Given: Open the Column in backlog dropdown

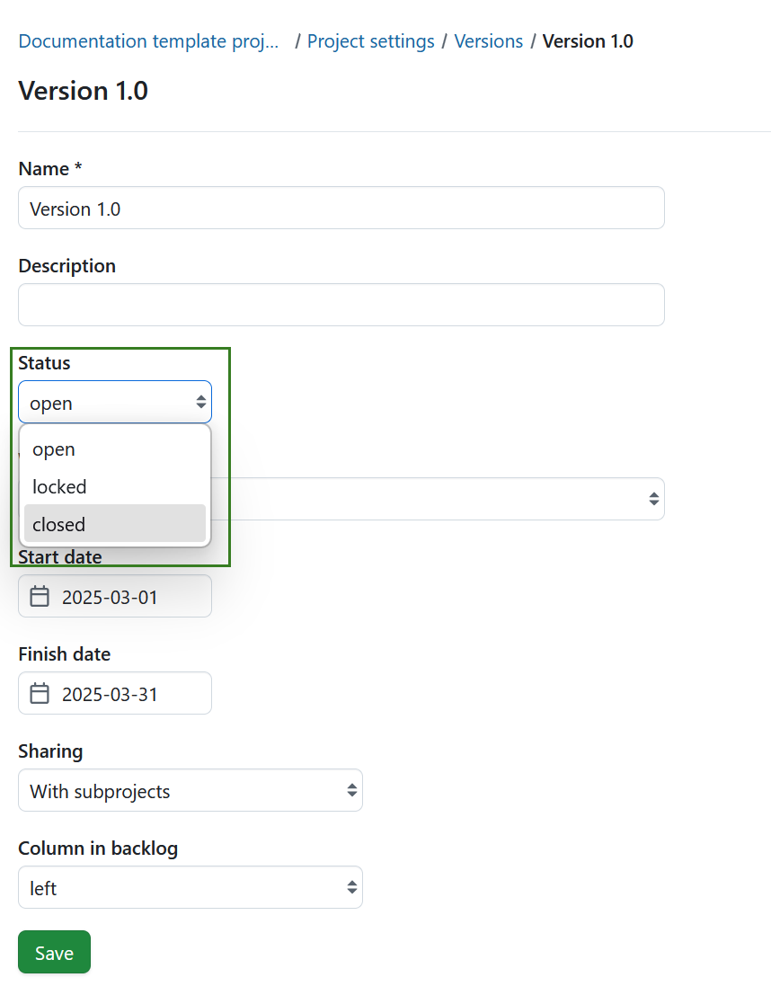Looking at the screenshot, I should pos(190,887).
